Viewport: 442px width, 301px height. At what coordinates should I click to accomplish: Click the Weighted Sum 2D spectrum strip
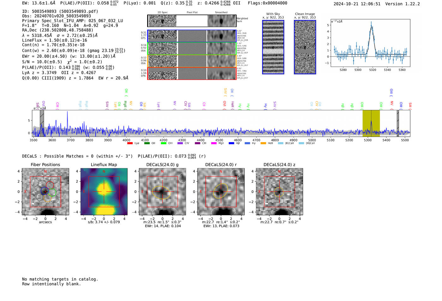click(x=192, y=21)
